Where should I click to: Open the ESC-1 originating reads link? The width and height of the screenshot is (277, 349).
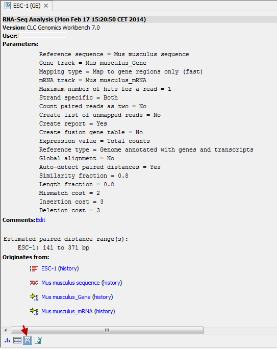point(49,268)
